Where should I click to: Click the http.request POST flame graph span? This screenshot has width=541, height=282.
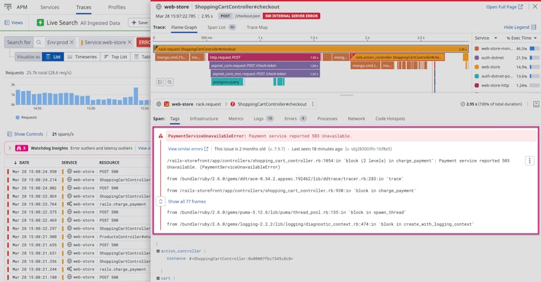click(264, 57)
